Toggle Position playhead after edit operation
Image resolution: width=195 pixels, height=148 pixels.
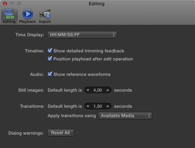click(x=50, y=59)
